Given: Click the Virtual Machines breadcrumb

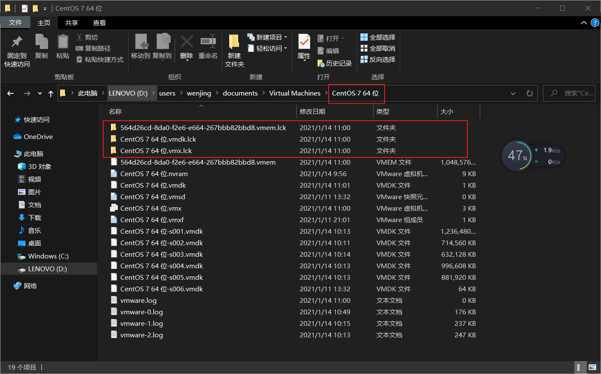Looking at the screenshot, I should (x=295, y=93).
